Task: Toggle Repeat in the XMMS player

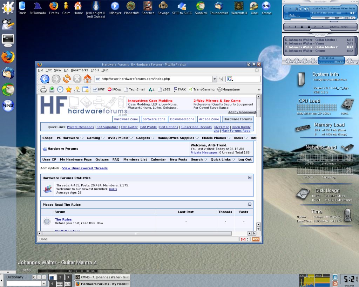Action: 345,27
